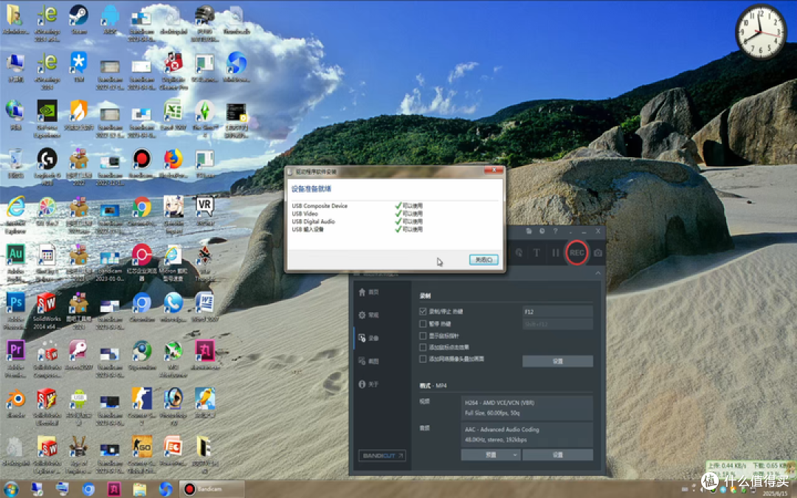This screenshot has width=797, height=498.
Task: Start recording with the red REC button
Action: coord(576,252)
